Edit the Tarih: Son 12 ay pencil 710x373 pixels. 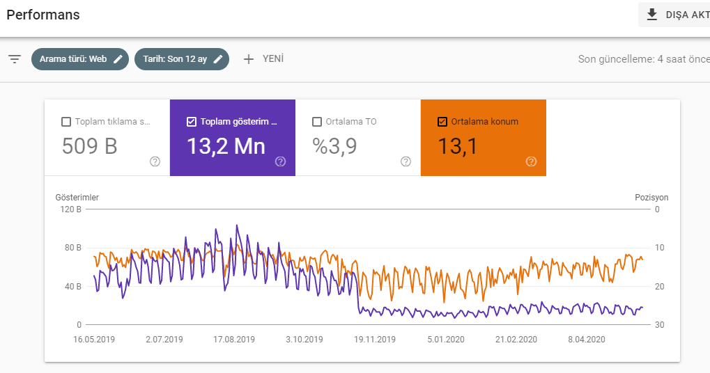pos(218,59)
